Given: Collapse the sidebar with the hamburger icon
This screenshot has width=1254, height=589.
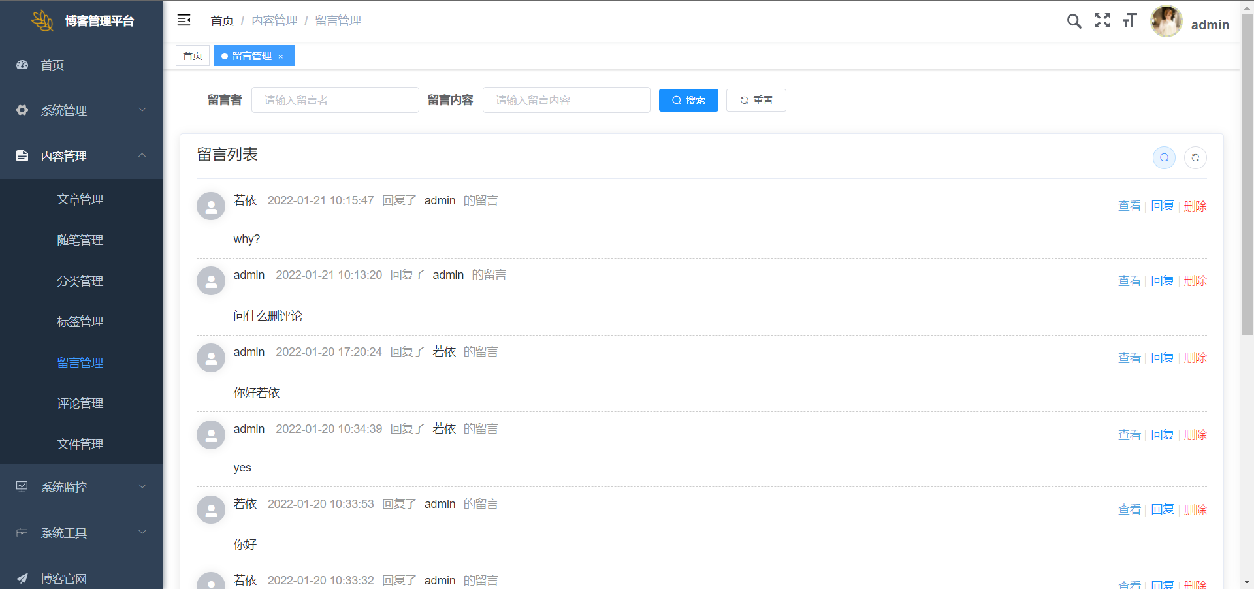Looking at the screenshot, I should 184,20.
